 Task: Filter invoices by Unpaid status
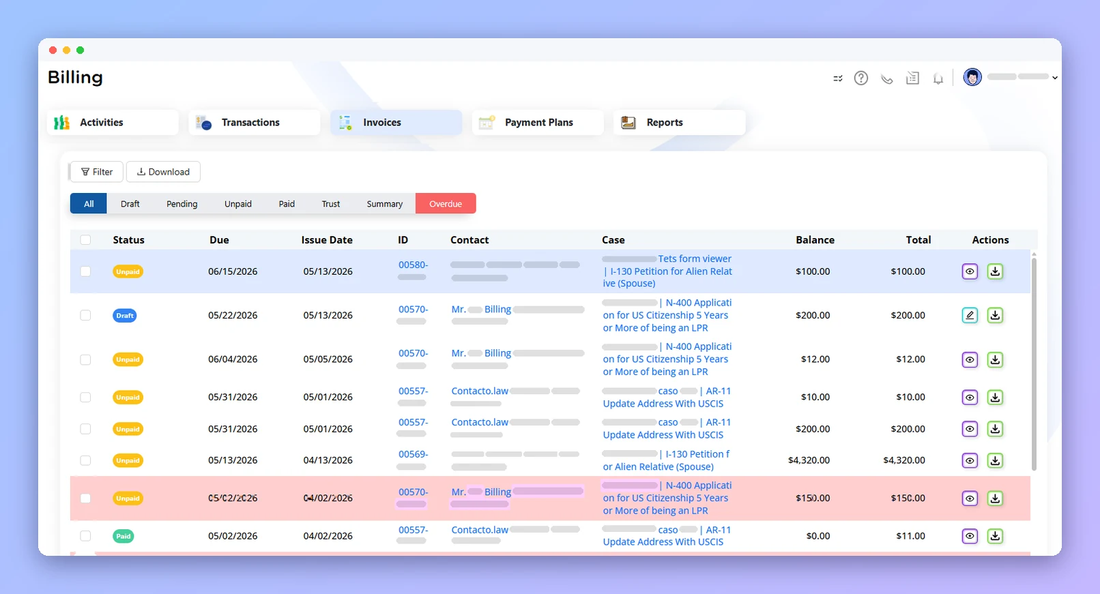[x=238, y=204]
